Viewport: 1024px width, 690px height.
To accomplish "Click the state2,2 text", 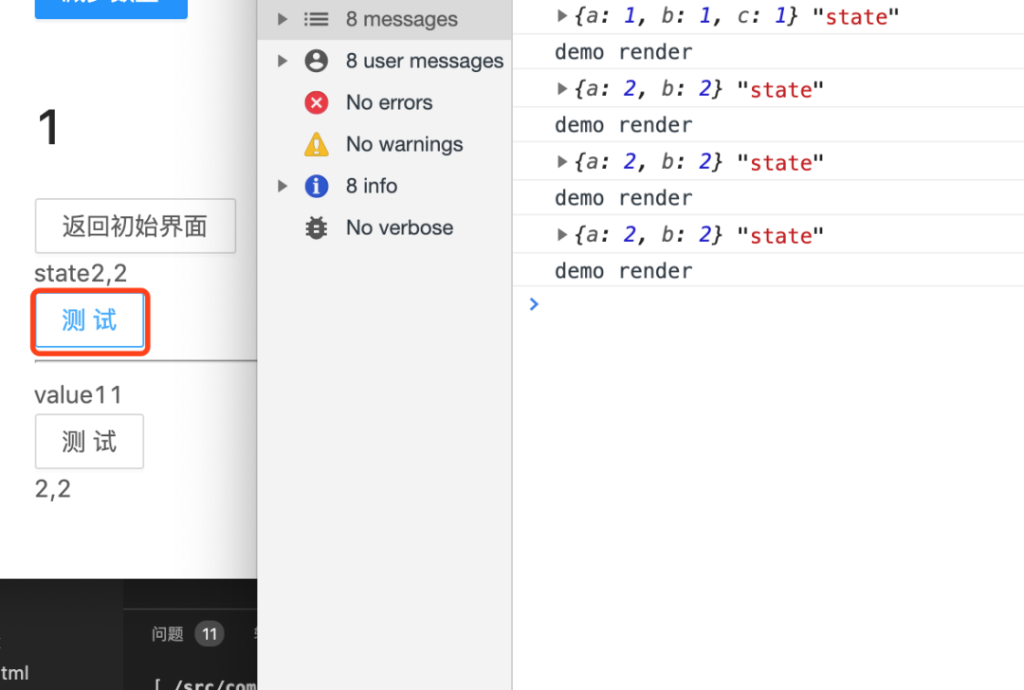I will pyautogui.click(x=81, y=273).
